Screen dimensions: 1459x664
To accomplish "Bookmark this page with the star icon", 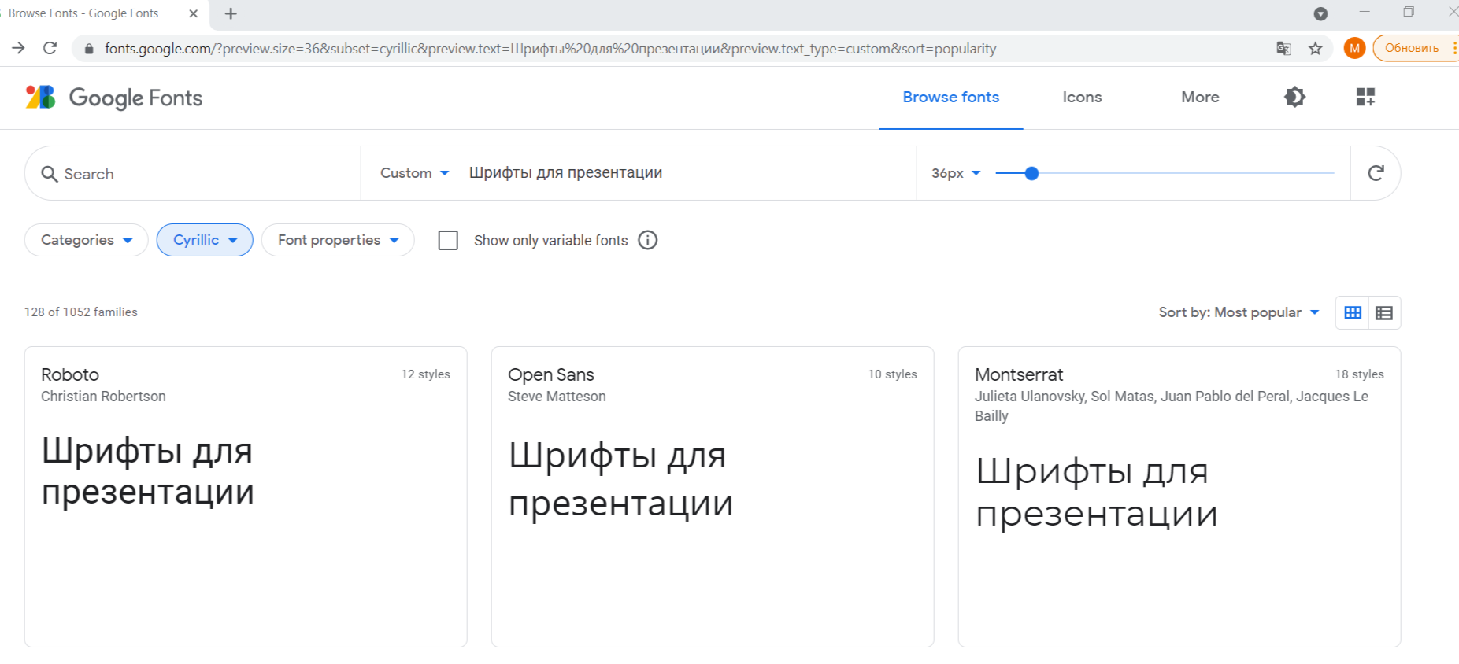I will [1315, 49].
